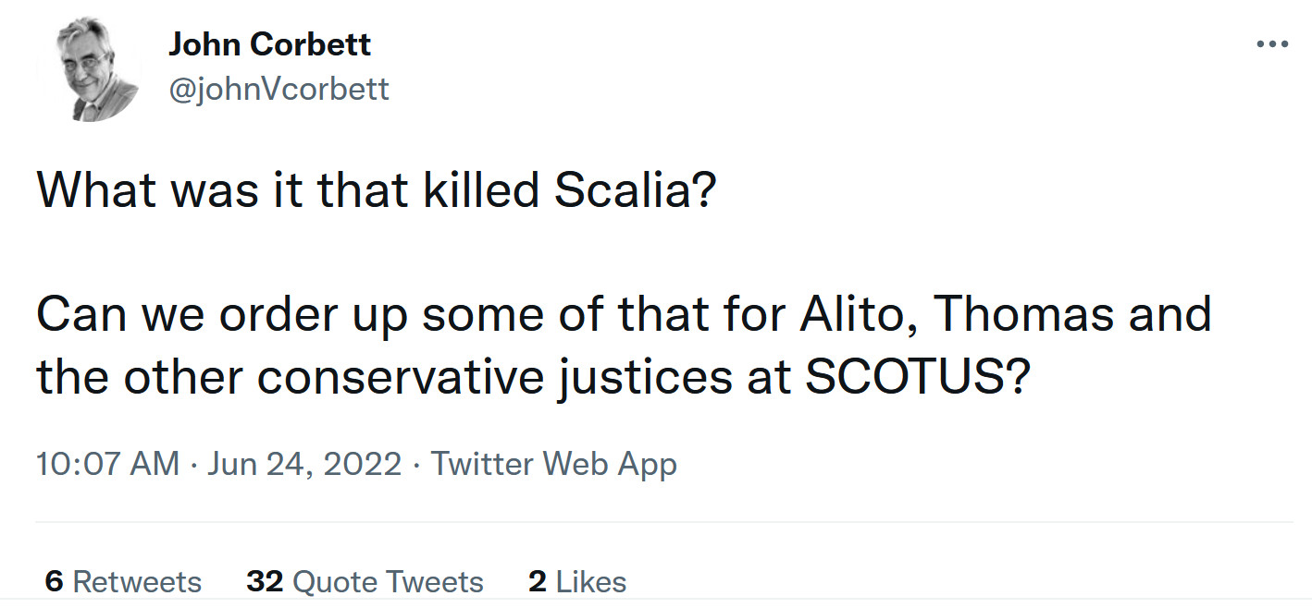Click the first line asking what killed Scalia
Viewport: 1312px width, 608px height.
pos(377,188)
